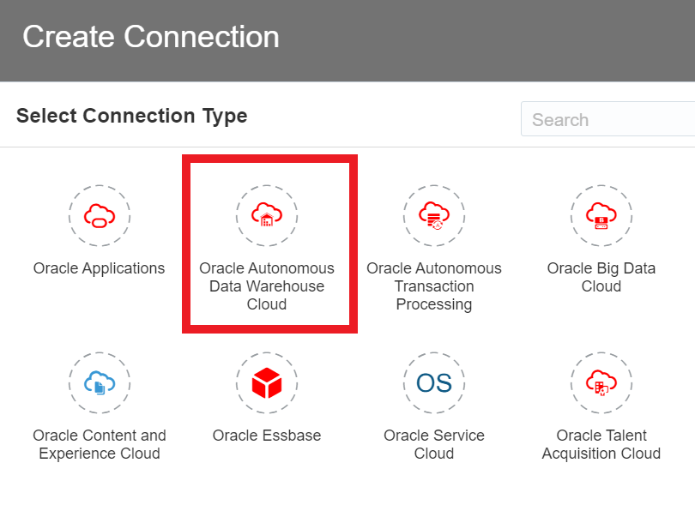Click the "Create Connection" dialog title
This screenshot has height=505, width=695.
[x=151, y=37]
